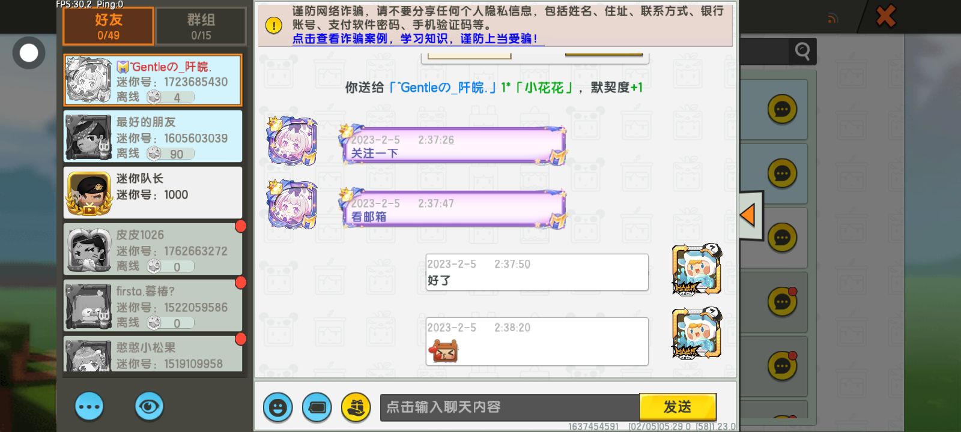Open the yellow gift-sending icon
Screen dimensions: 961x432
356,407
